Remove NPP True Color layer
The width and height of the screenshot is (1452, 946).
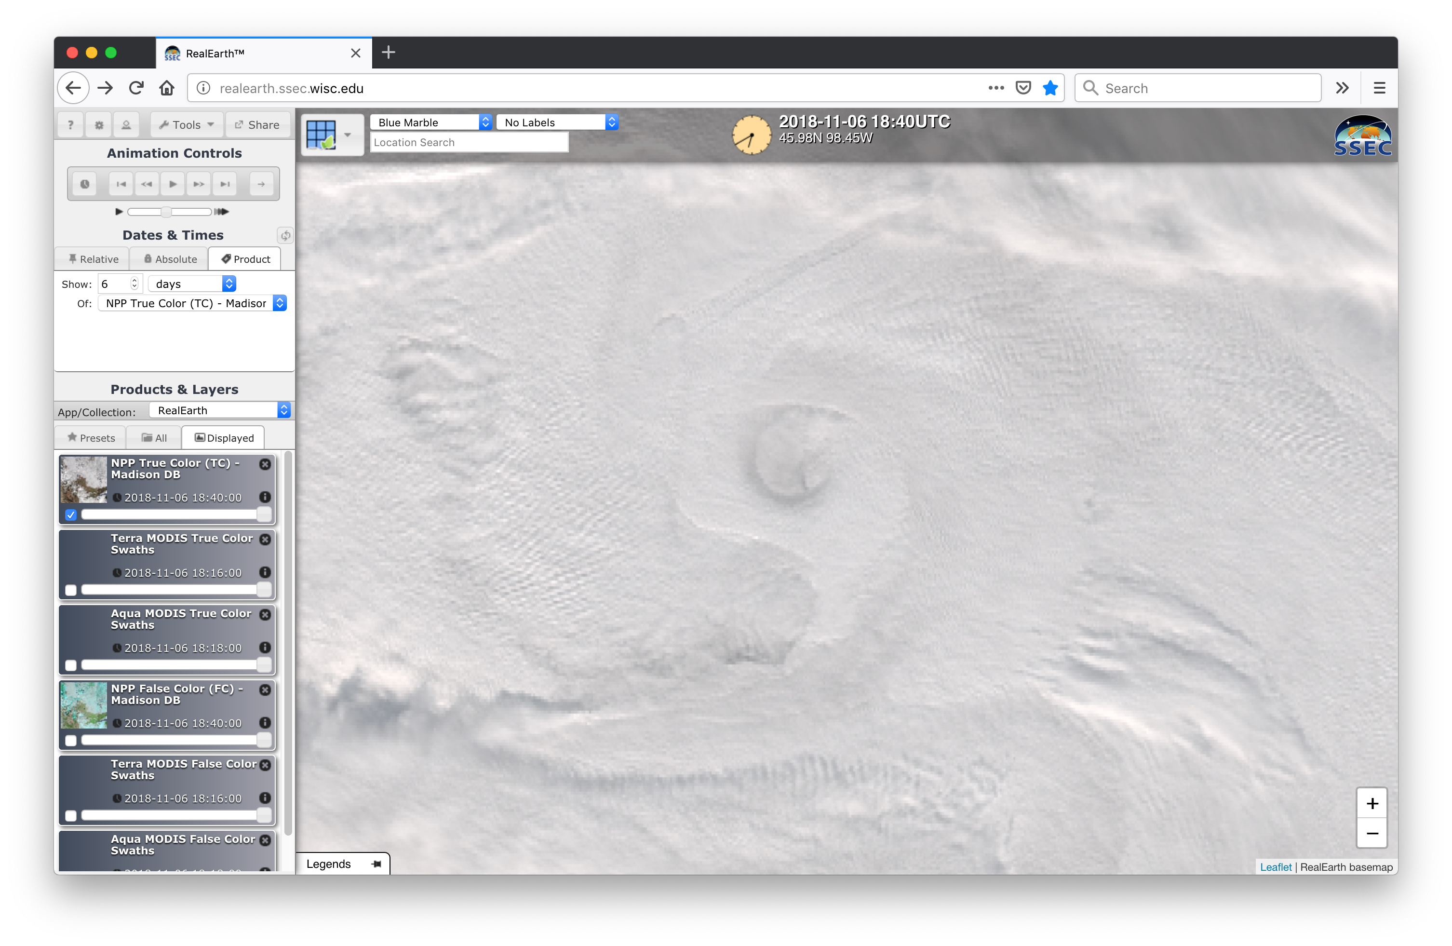(265, 464)
